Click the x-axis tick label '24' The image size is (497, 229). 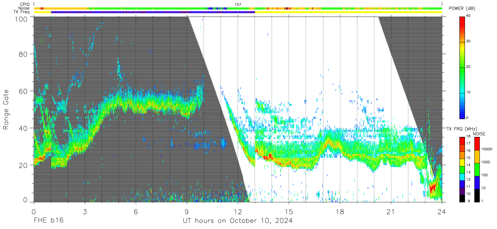point(442,212)
